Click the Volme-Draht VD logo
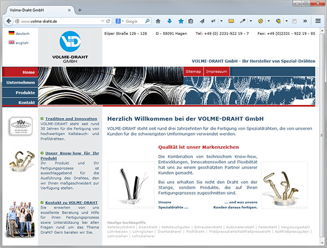327x248 pixels. (x=70, y=47)
